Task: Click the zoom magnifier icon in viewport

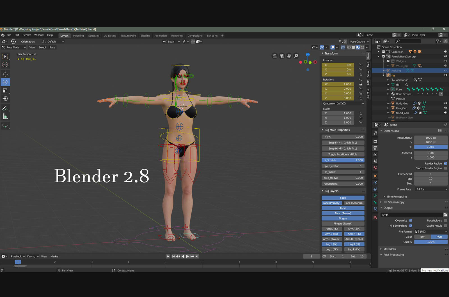Action: coord(296,56)
